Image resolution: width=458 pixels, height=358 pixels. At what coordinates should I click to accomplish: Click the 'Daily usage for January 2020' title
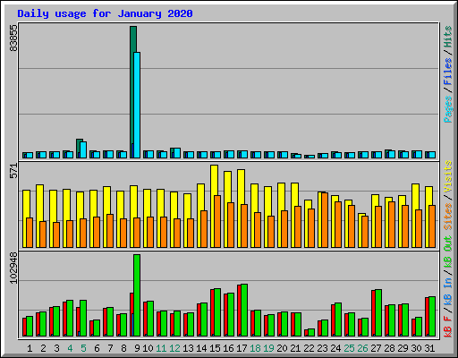[105, 13]
